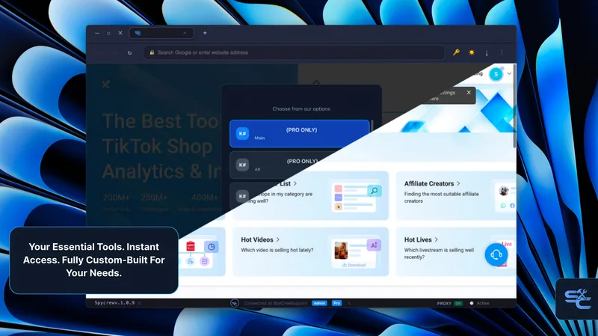Screen dimensions: 598x336
Task: Expand the Affiliate Creators arrow
Action: coord(458,183)
